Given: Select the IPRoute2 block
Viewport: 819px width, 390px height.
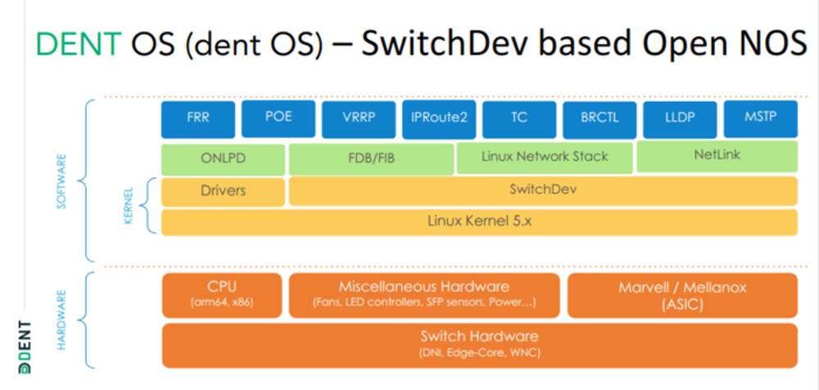Looking at the screenshot, I should click(x=438, y=118).
